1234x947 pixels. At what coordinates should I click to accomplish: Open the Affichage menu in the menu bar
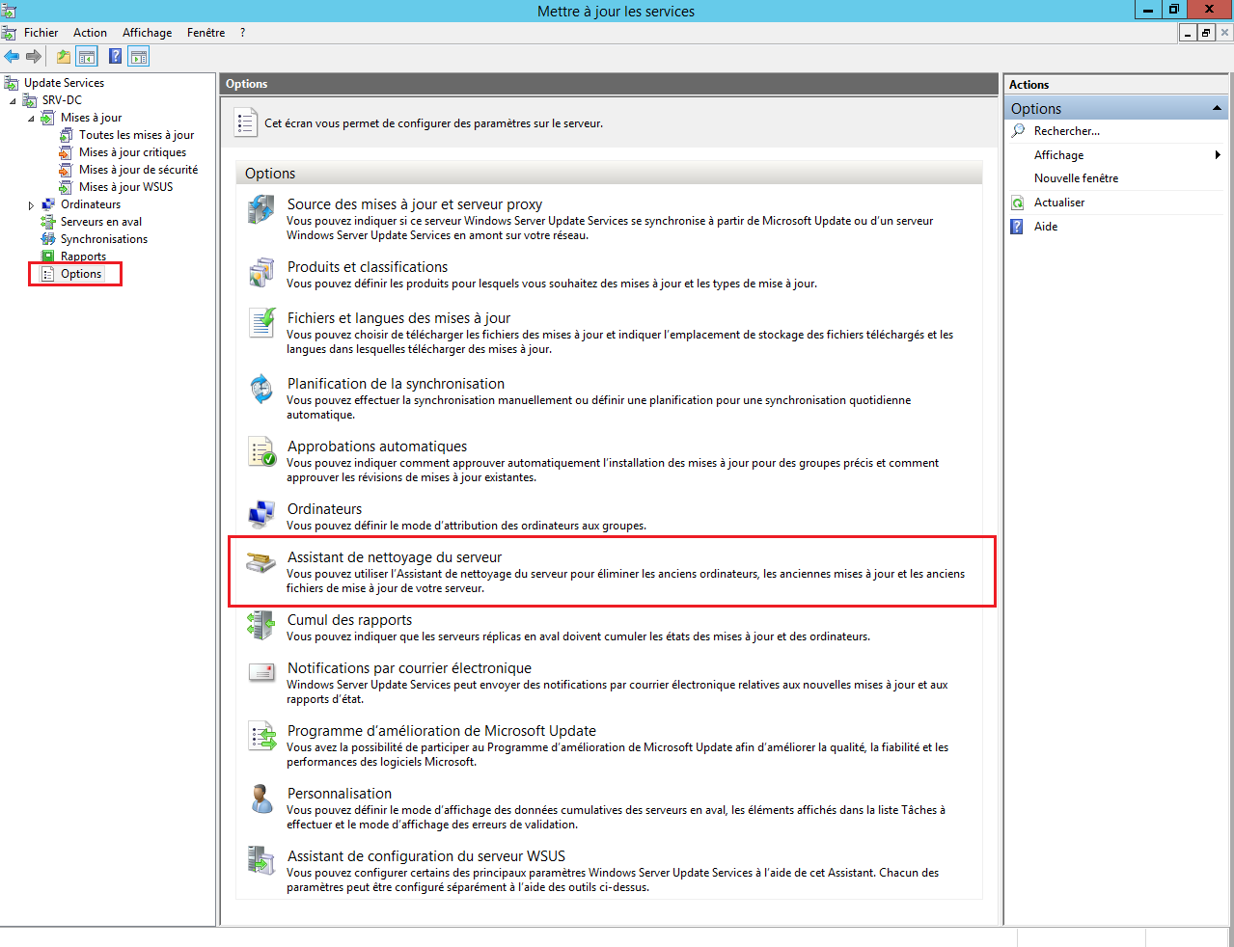tap(148, 33)
